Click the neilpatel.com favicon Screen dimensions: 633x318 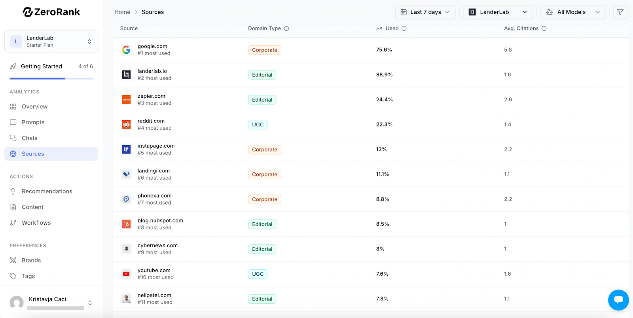pyautogui.click(x=126, y=299)
